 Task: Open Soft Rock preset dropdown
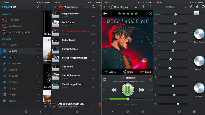pyautogui.click(x=171, y=7)
